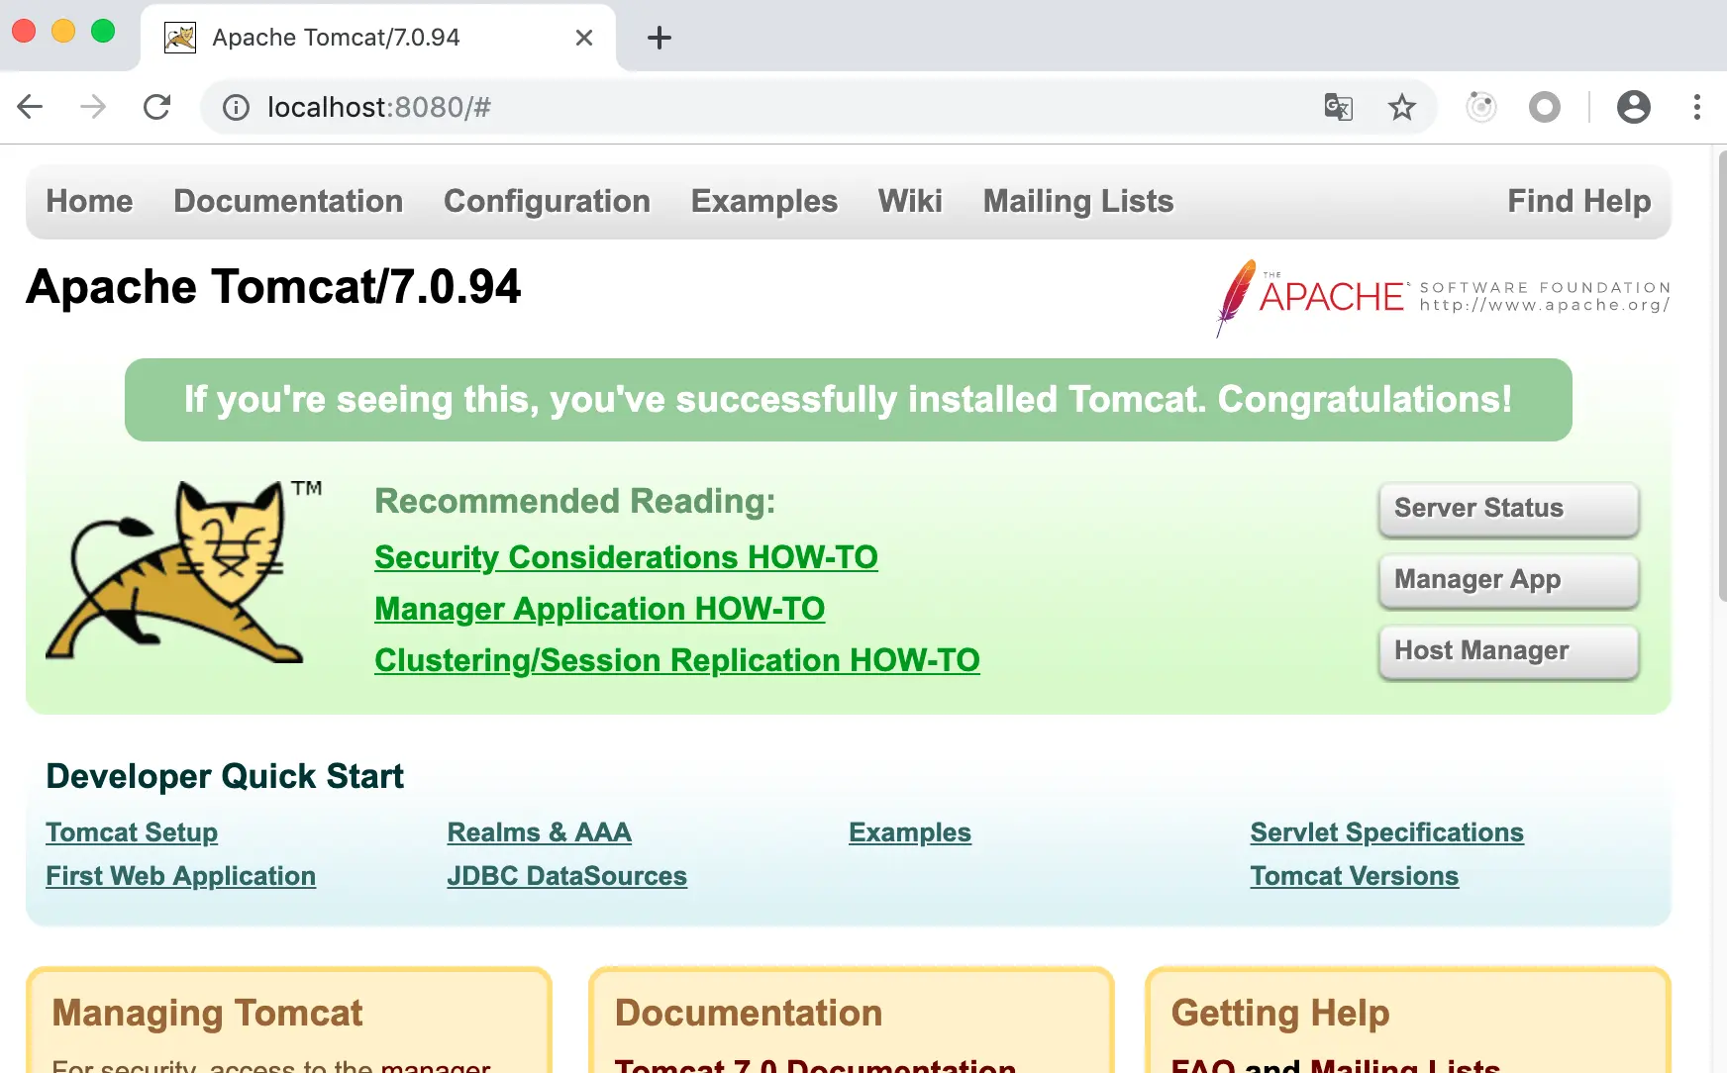
Task: Click the Developer Quick Start heading
Action: (225, 776)
